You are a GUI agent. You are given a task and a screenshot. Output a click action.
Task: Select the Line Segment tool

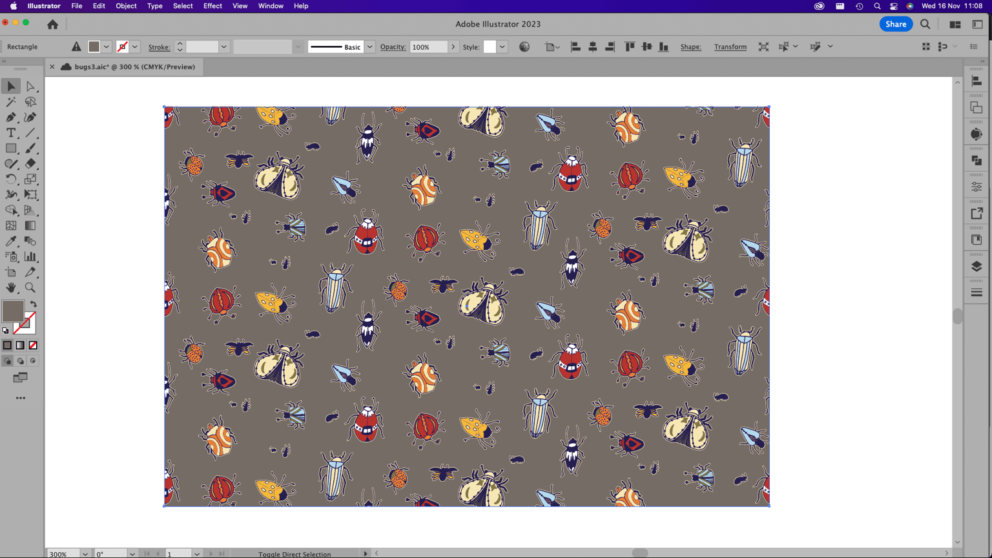[x=30, y=132]
